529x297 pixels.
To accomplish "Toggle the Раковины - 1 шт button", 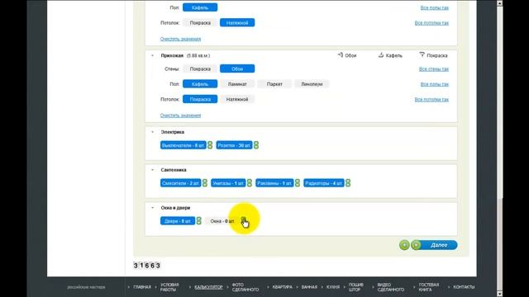I will click(274, 183).
